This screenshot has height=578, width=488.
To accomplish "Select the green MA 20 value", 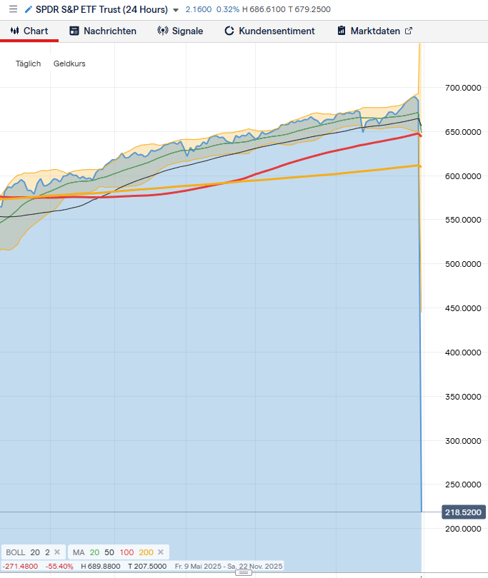I will [94, 552].
